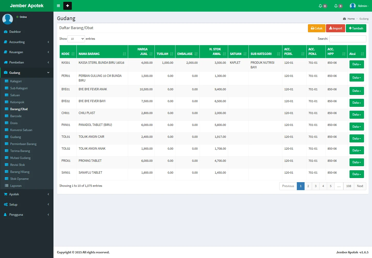
Task: Click the green Tambah button
Action: (356, 28)
